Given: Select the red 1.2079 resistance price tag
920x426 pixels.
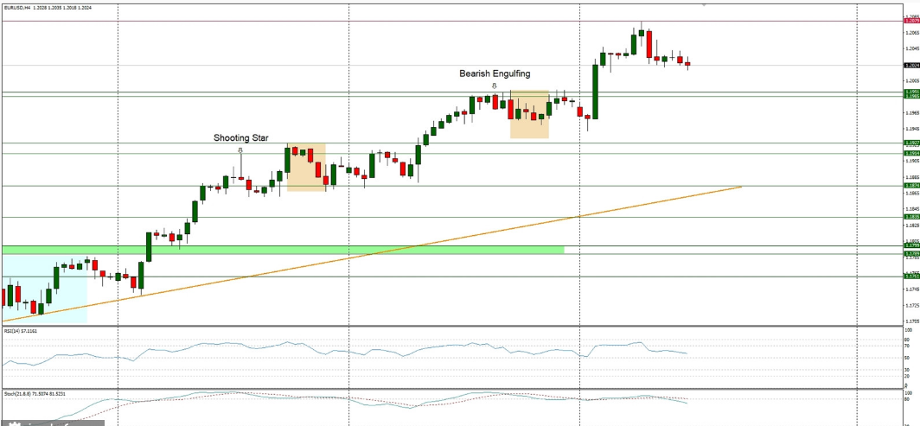Looking at the screenshot, I should pos(910,20).
